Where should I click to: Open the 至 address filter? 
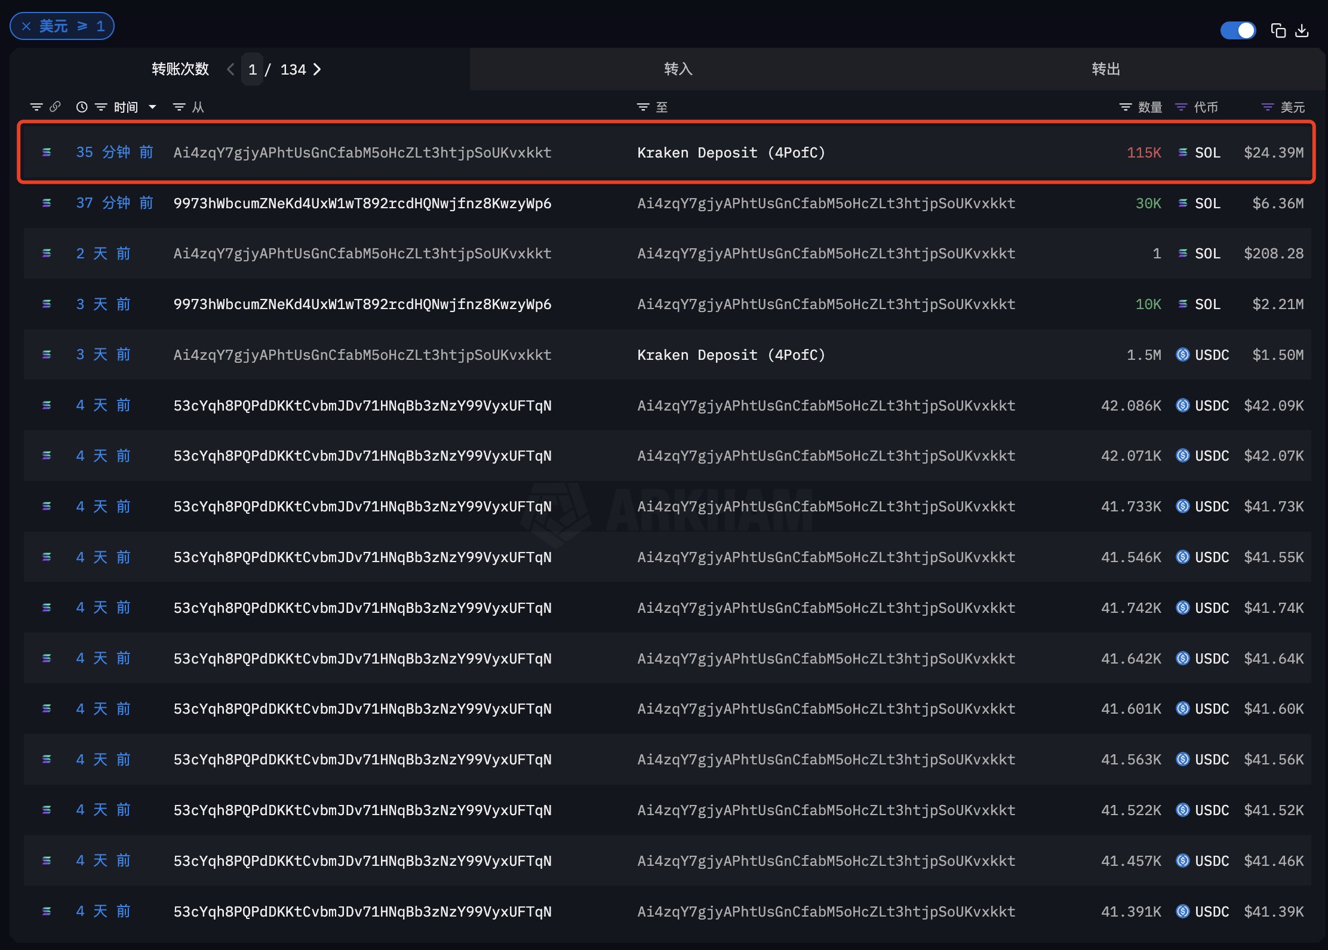[643, 107]
